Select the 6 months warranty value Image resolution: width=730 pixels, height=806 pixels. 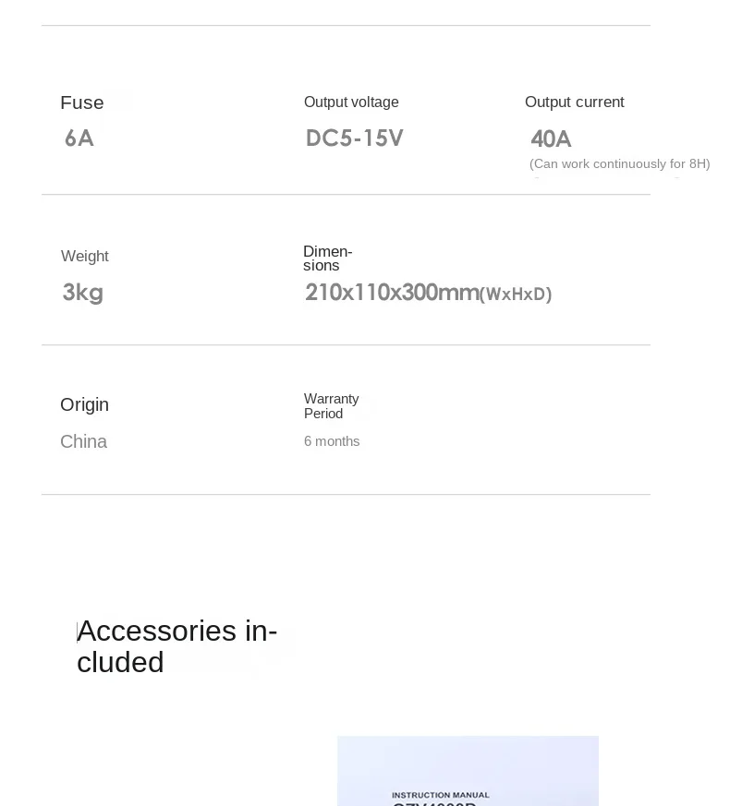pos(332,441)
